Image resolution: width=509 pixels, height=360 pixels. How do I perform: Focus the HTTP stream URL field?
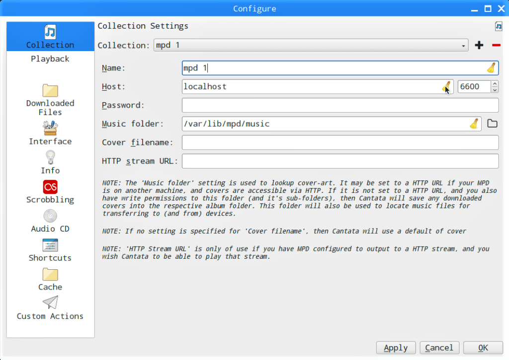tap(340, 161)
